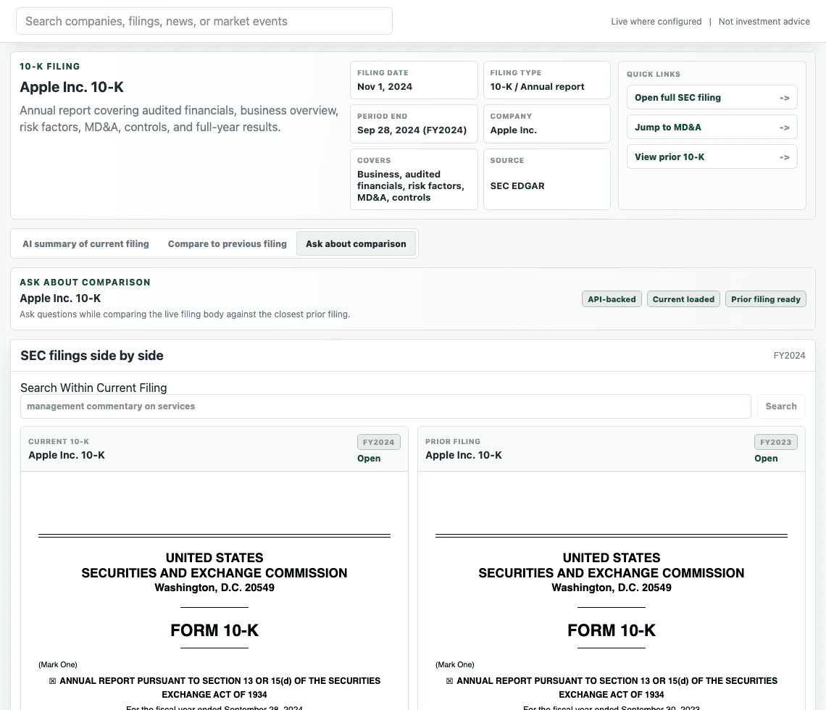The image size is (826, 710).
Task: Jump to MD&A quick link
Action: pos(712,127)
